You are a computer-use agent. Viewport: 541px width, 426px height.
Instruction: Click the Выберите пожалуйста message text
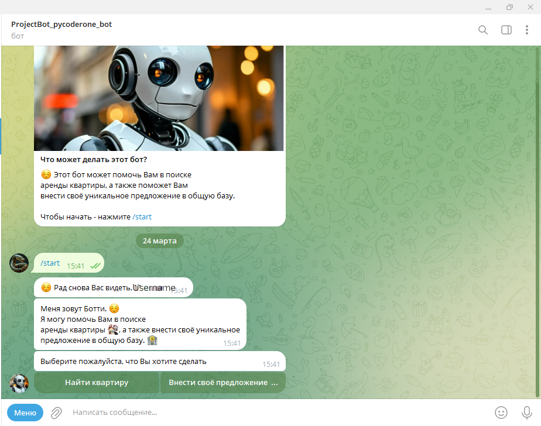click(x=123, y=362)
